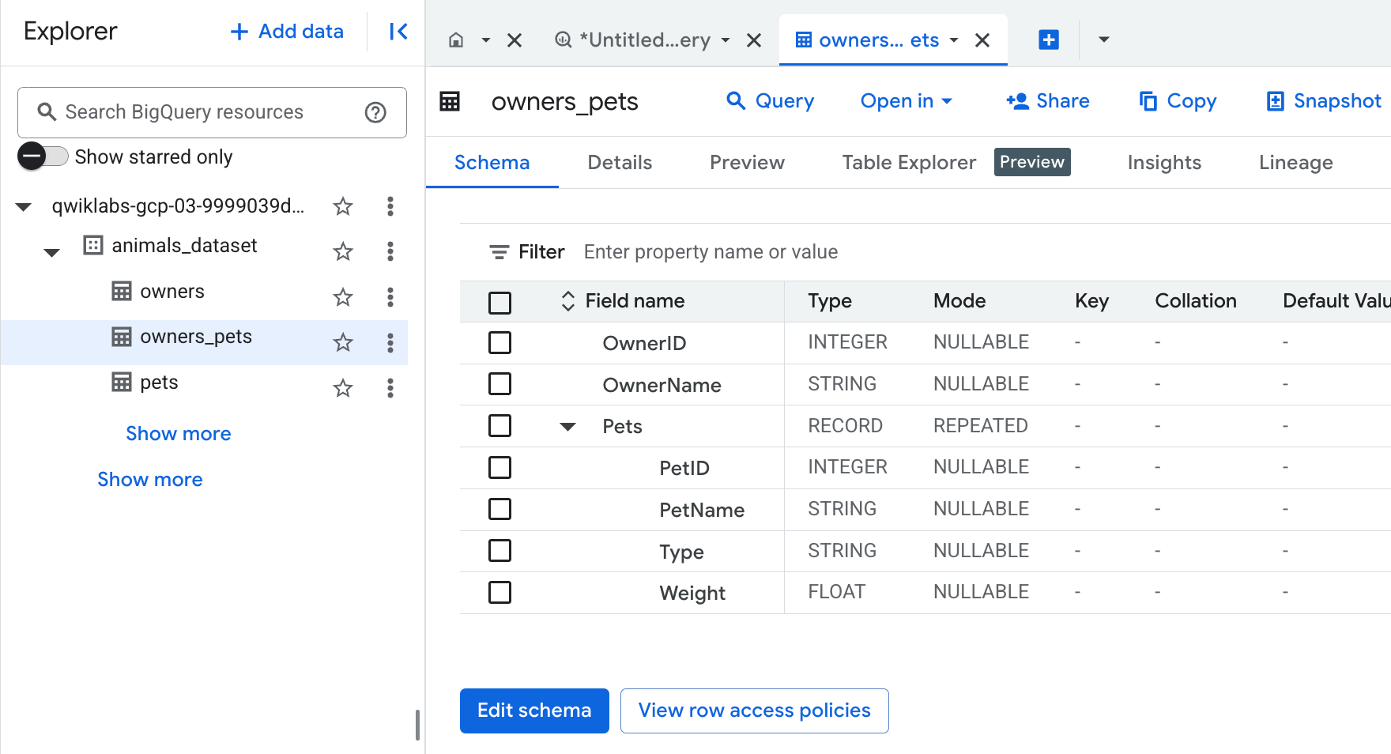Click the dataset icon beside animals_dataset
This screenshot has width=1391, height=754.
pyautogui.click(x=93, y=245)
